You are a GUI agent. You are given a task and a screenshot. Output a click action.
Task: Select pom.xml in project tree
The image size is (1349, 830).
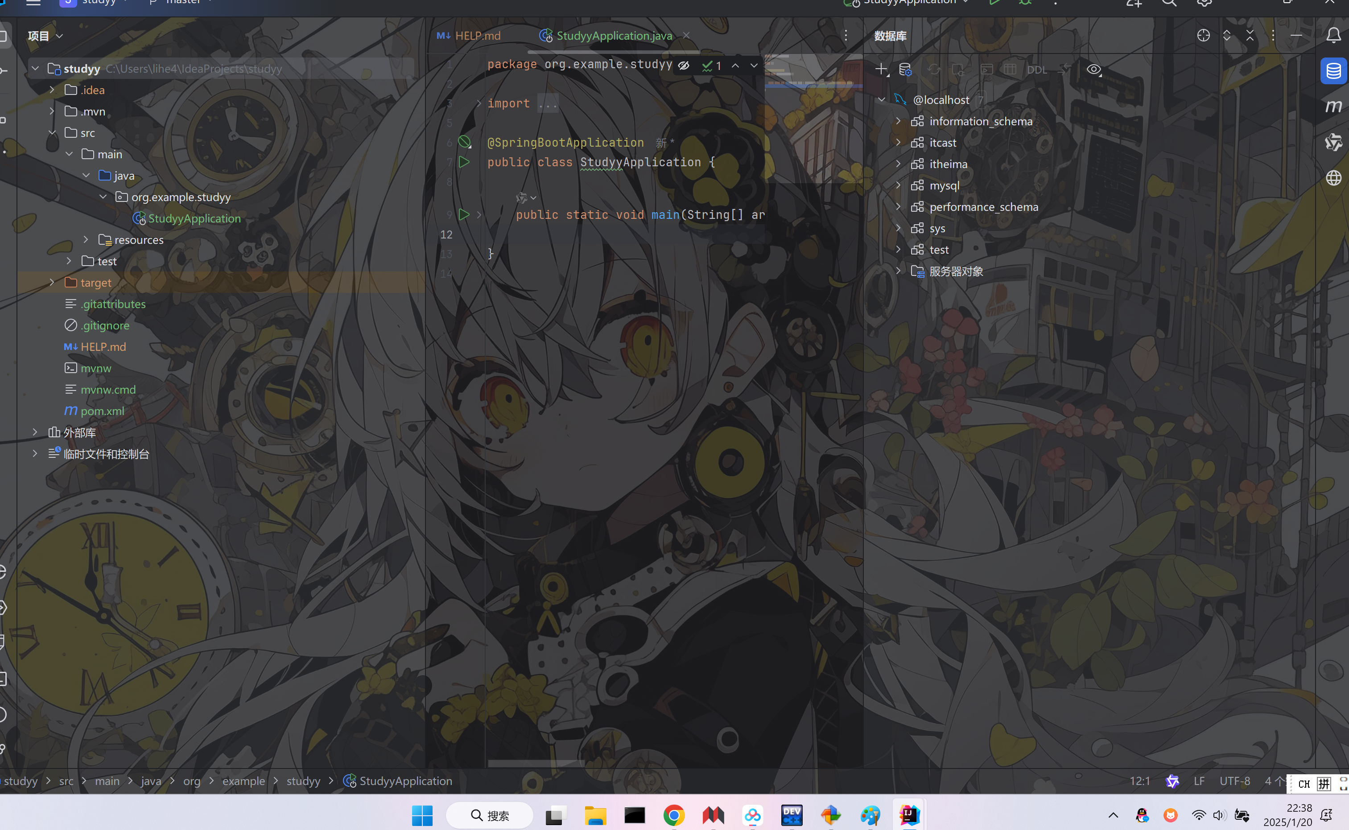click(102, 411)
